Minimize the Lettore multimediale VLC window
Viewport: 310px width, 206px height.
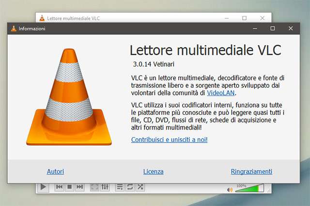pyautogui.click(x=227, y=18)
